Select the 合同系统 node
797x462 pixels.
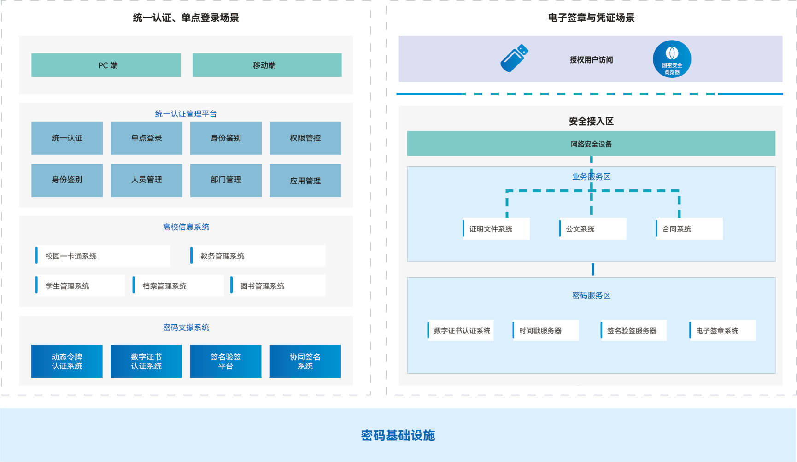click(689, 229)
